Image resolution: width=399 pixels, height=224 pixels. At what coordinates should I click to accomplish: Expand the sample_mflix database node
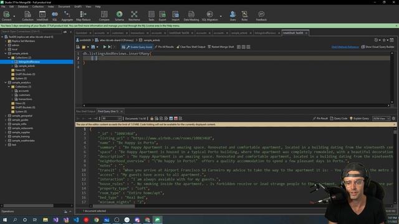click(6, 124)
